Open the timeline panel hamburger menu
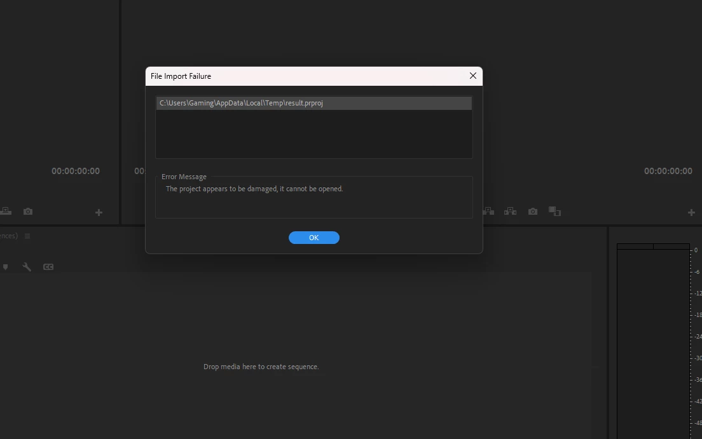702x439 pixels. click(x=27, y=236)
